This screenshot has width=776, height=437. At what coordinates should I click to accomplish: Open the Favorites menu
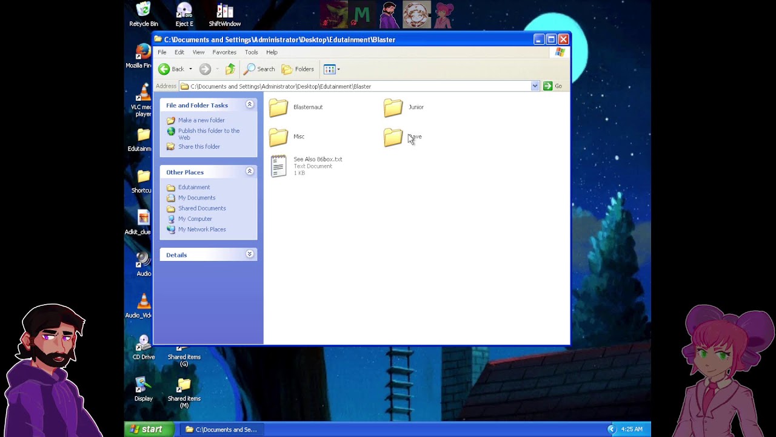(224, 52)
